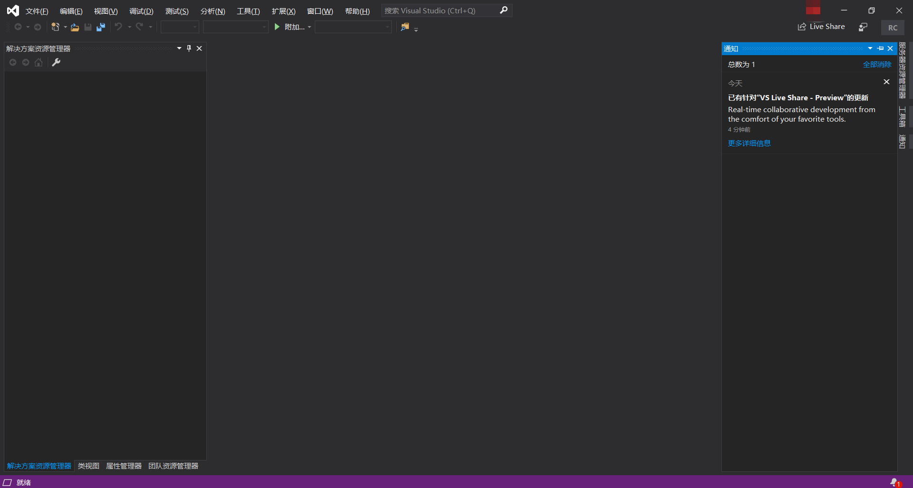The width and height of the screenshot is (913, 488).
Task: Open the 扩展(X) menu
Action: [x=283, y=11]
